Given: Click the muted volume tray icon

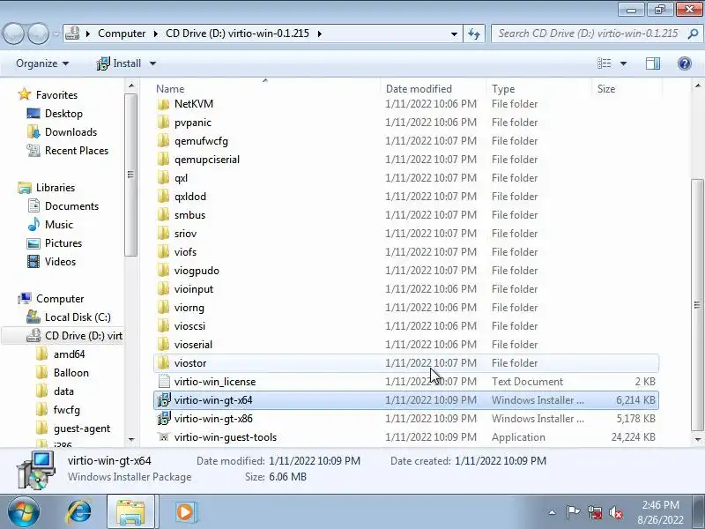Looking at the screenshot, I should [x=616, y=512].
